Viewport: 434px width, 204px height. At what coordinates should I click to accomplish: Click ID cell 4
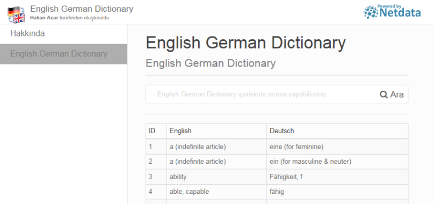[156, 192]
